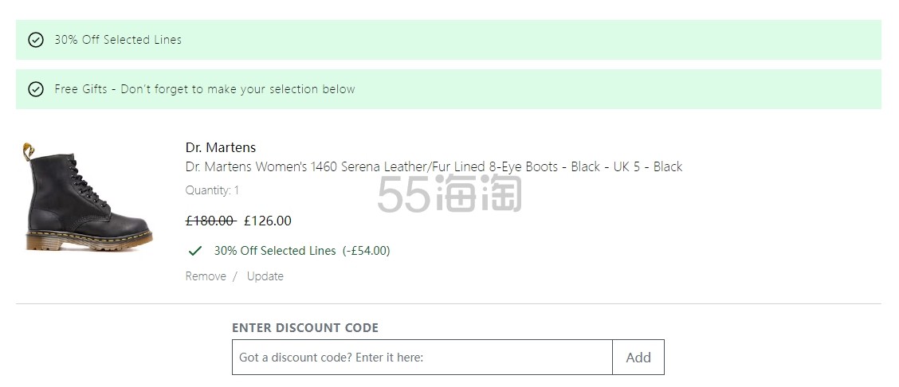Click the circled checkmark on Free Gifts banner
The width and height of the screenshot is (899, 387).
tap(36, 89)
